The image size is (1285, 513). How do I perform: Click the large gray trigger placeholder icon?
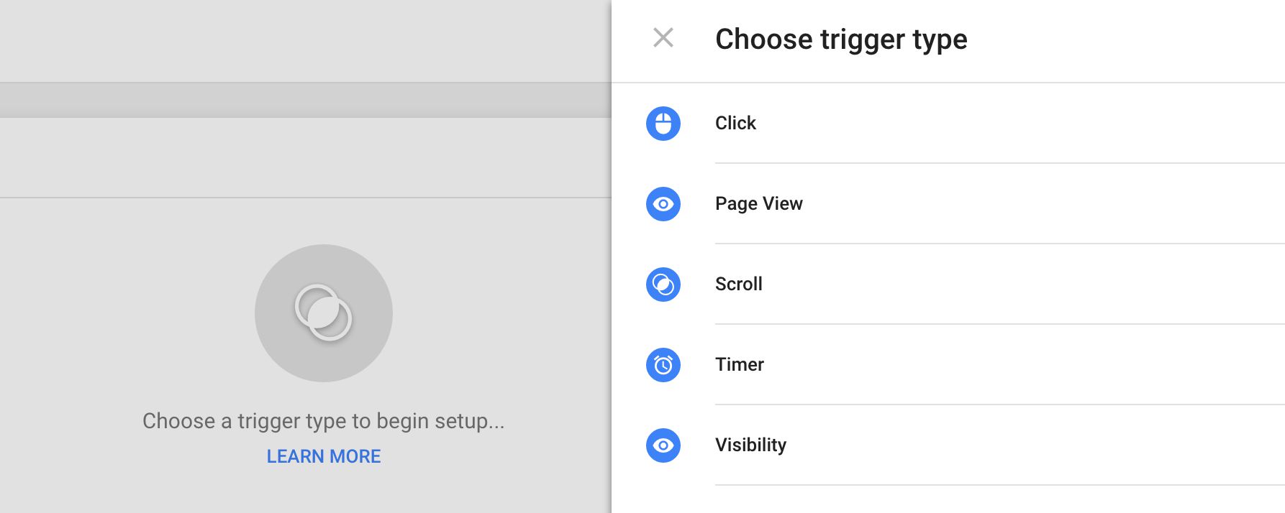tap(324, 313)
